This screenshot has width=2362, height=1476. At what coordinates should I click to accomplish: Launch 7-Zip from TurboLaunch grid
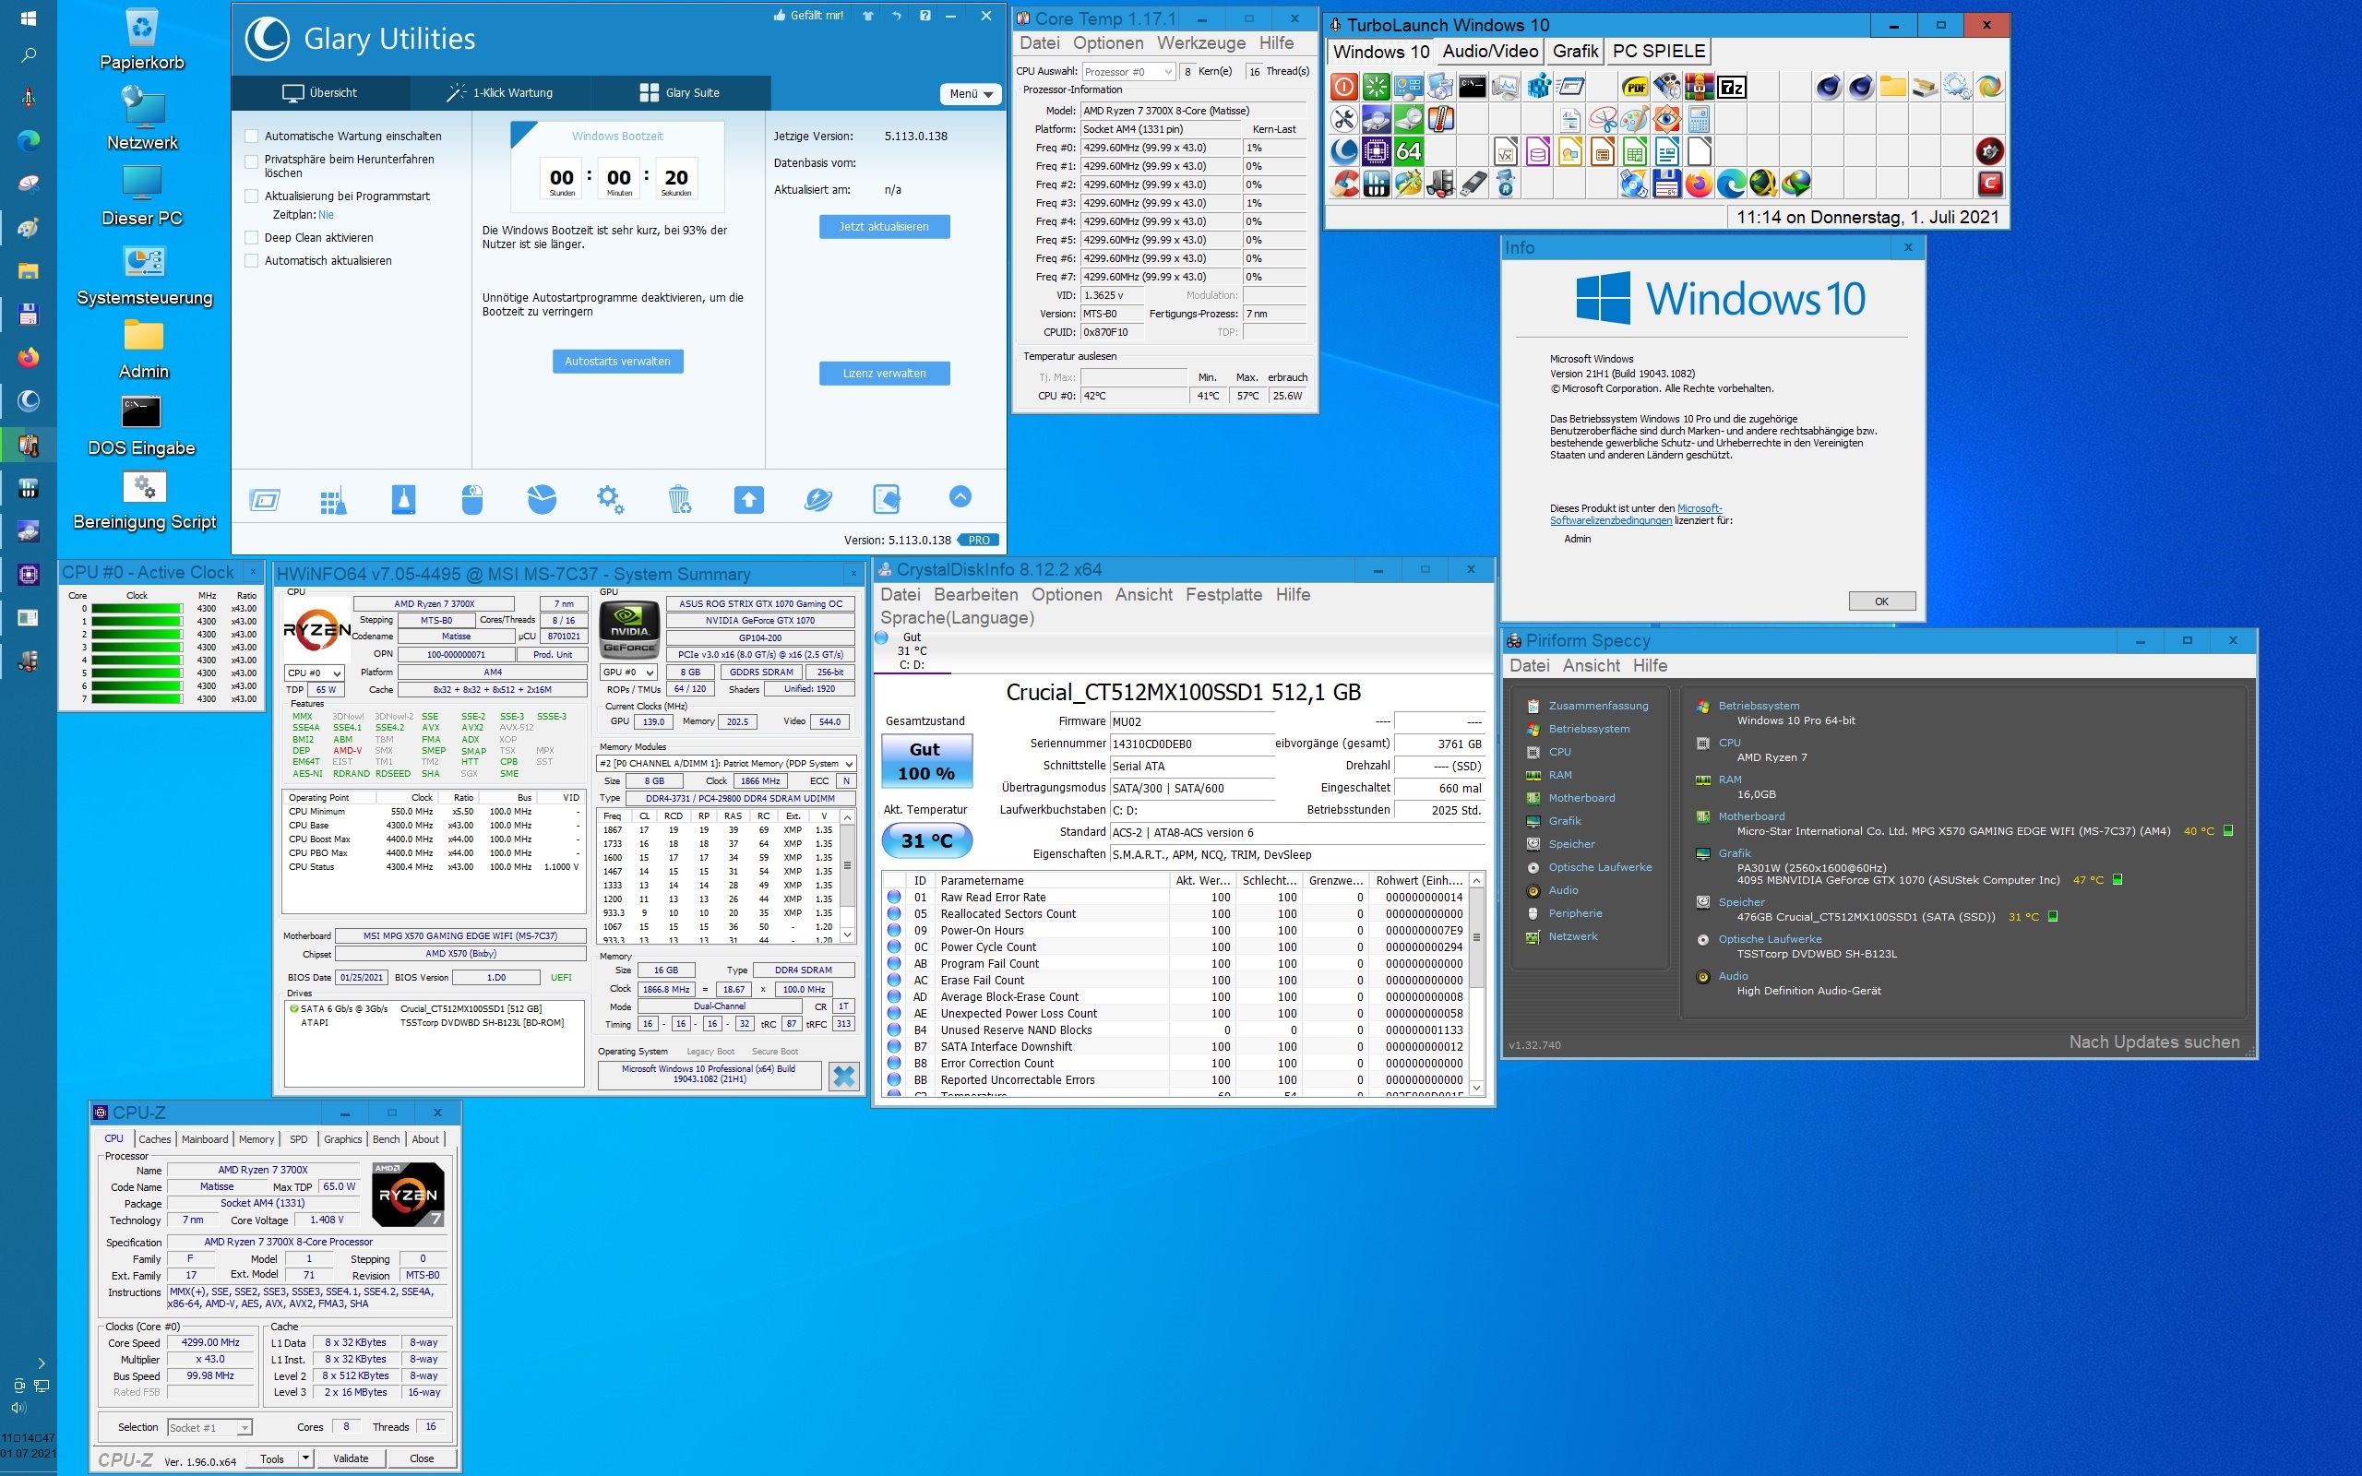pos(1732,88)
